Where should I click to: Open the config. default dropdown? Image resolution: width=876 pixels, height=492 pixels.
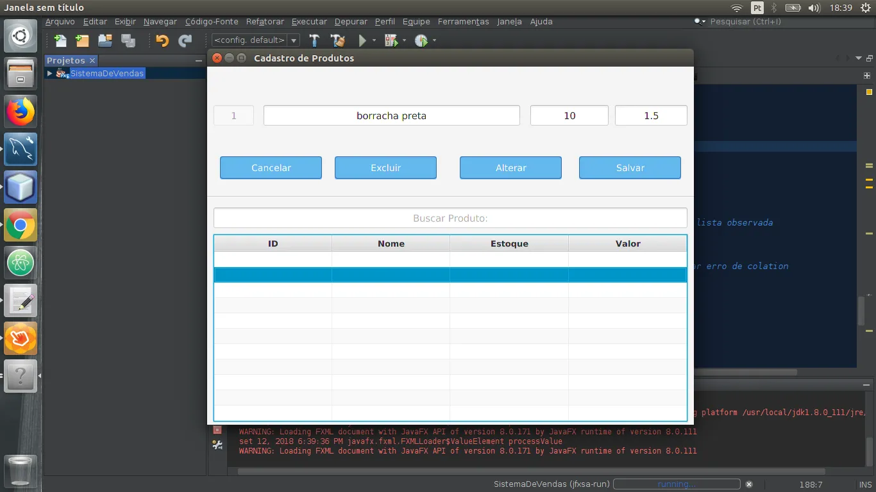pyautogui.click(x=256, y=40)
